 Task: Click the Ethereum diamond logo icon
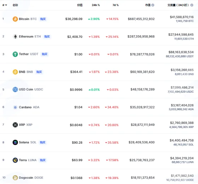tap(15, 37)
